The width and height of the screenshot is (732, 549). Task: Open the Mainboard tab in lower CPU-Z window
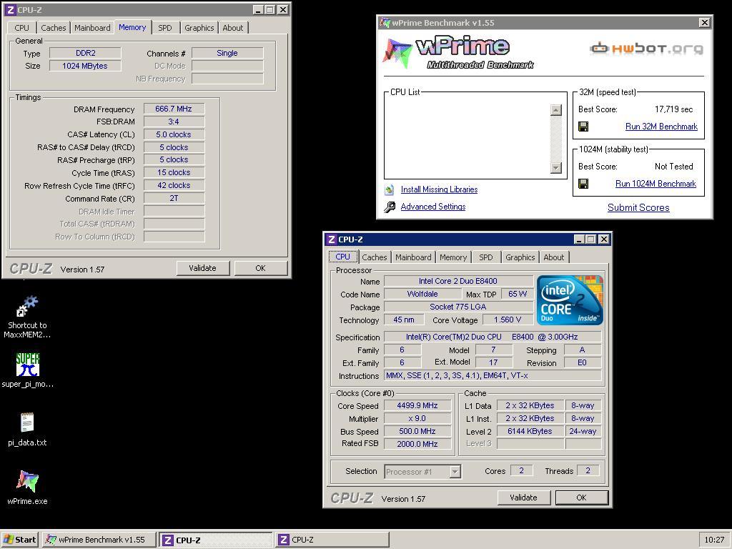point(413,257)
